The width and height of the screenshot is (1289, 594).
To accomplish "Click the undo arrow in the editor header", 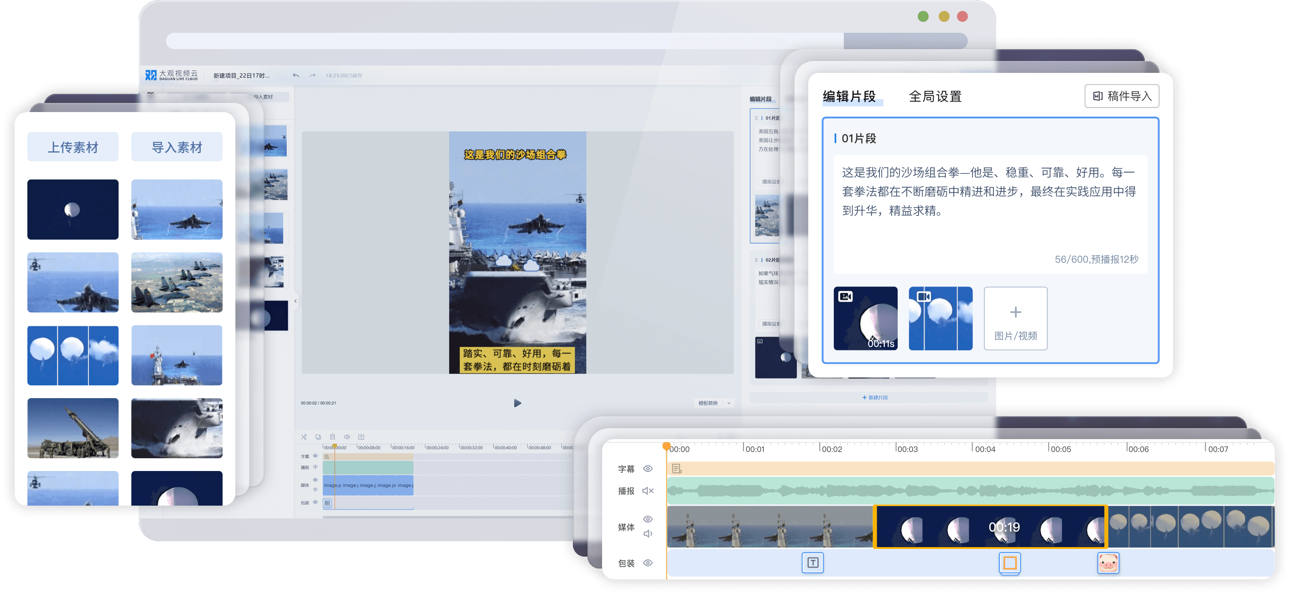I will [296, 76].
